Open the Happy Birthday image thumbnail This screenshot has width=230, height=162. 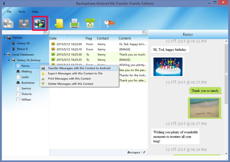(168, 67)
